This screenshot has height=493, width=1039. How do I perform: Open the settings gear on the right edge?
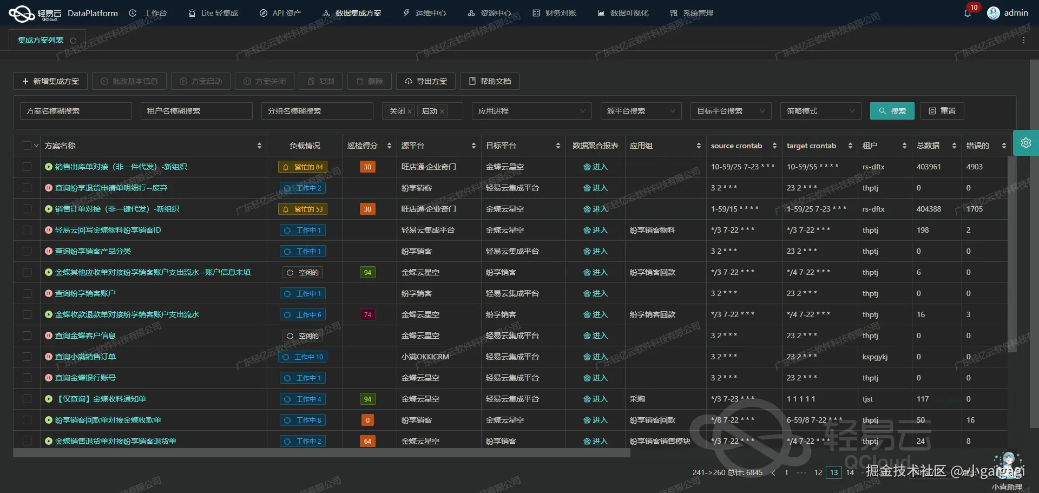click(1026, 143)
